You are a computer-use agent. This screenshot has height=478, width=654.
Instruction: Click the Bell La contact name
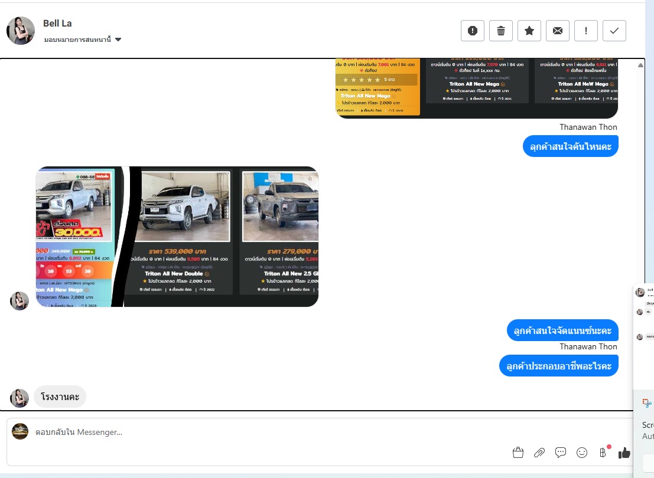[x=57, y=23]
